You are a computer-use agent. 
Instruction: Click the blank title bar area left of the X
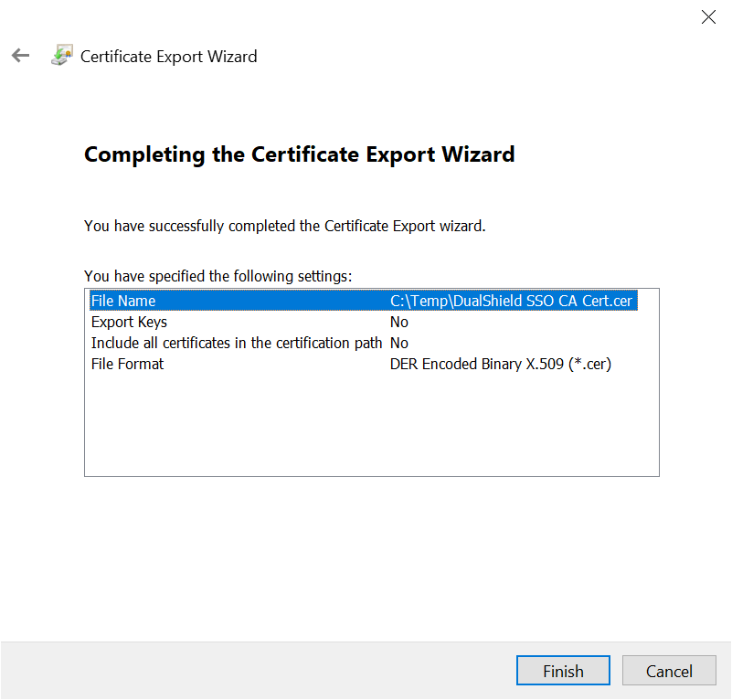366,17
